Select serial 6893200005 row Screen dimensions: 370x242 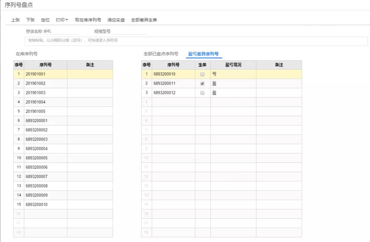click(63, 158)
